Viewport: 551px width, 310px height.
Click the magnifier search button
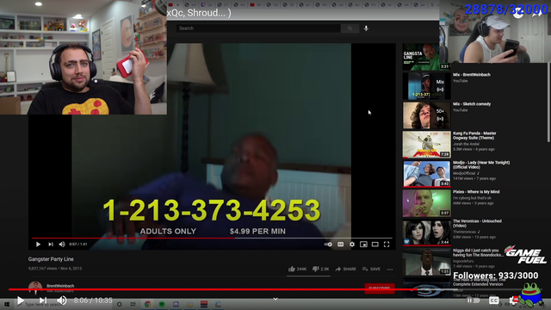(350, 28)
